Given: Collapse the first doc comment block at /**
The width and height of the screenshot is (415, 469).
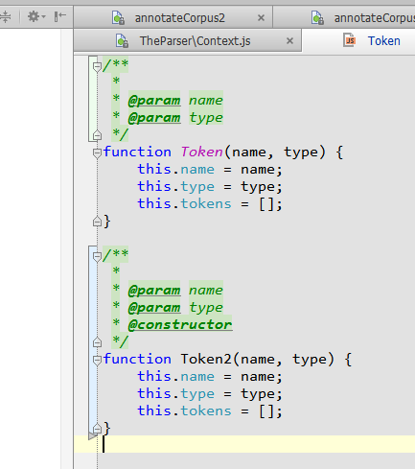Looking at the screenshot, I should pyautogui.click(x=97, y=67).
